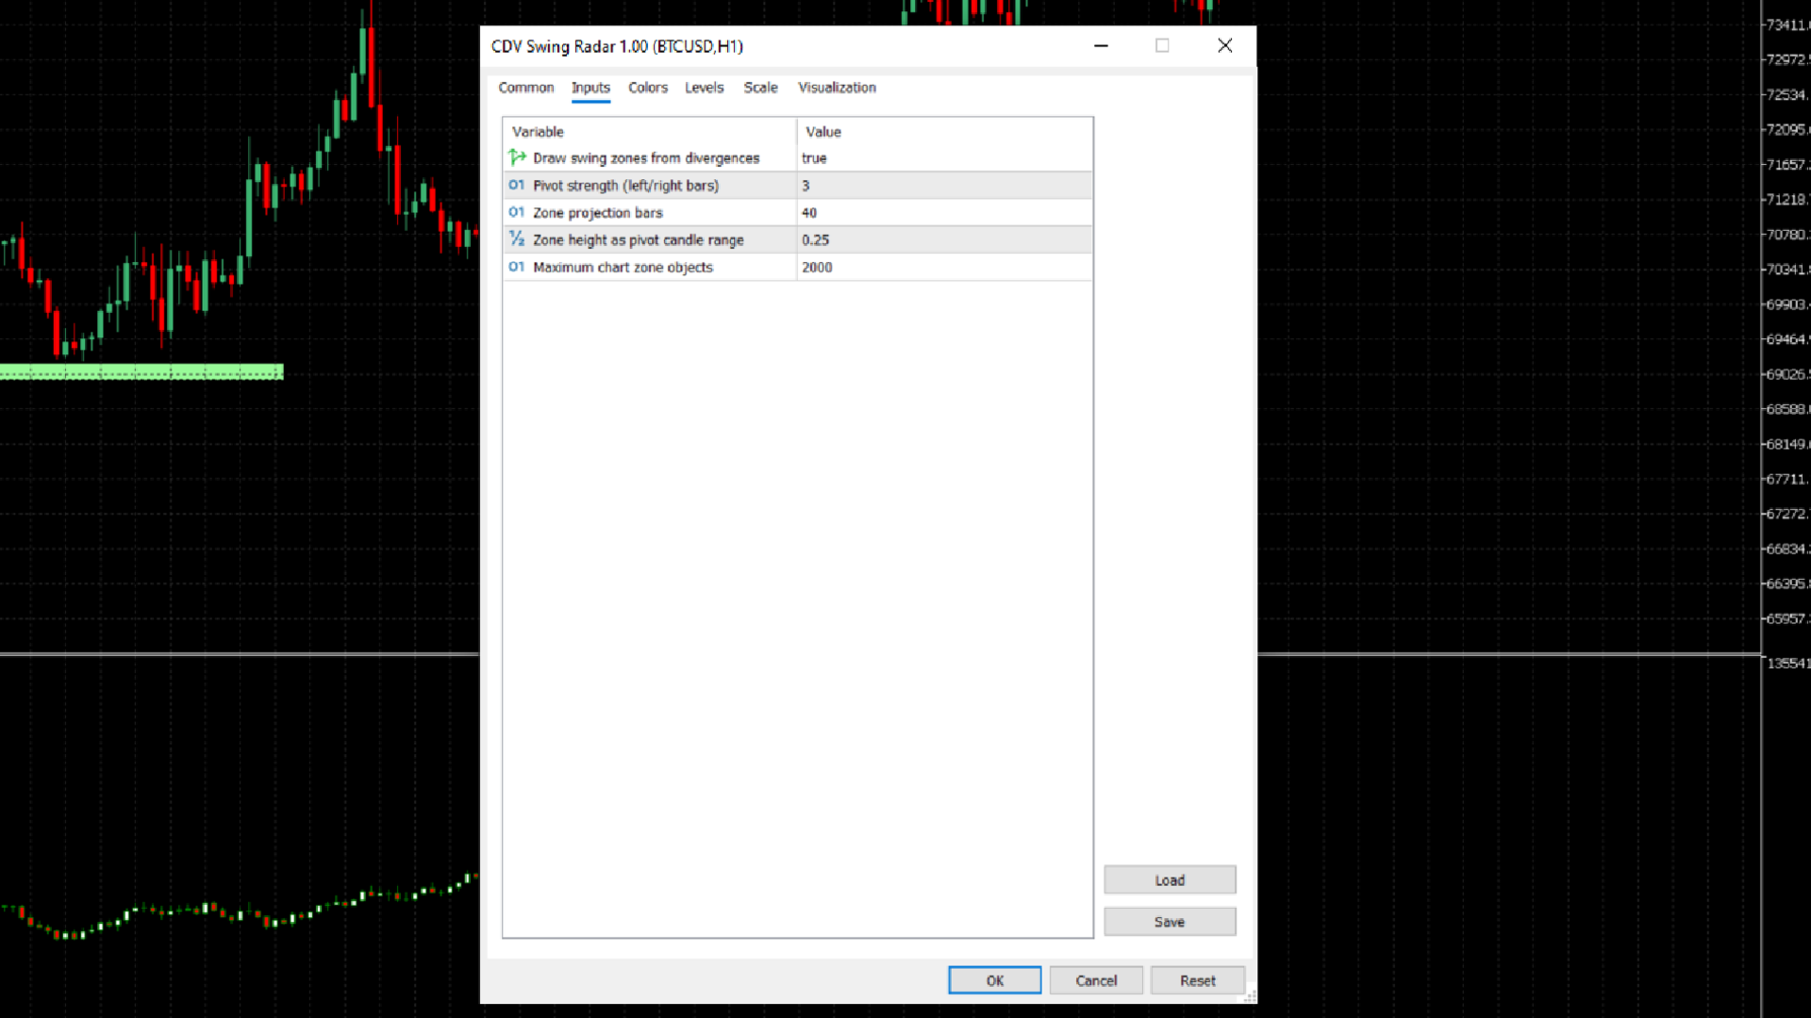Open the Visualization tab
This screenshot has height=1018, width=1811.
[x=837, y=88]
